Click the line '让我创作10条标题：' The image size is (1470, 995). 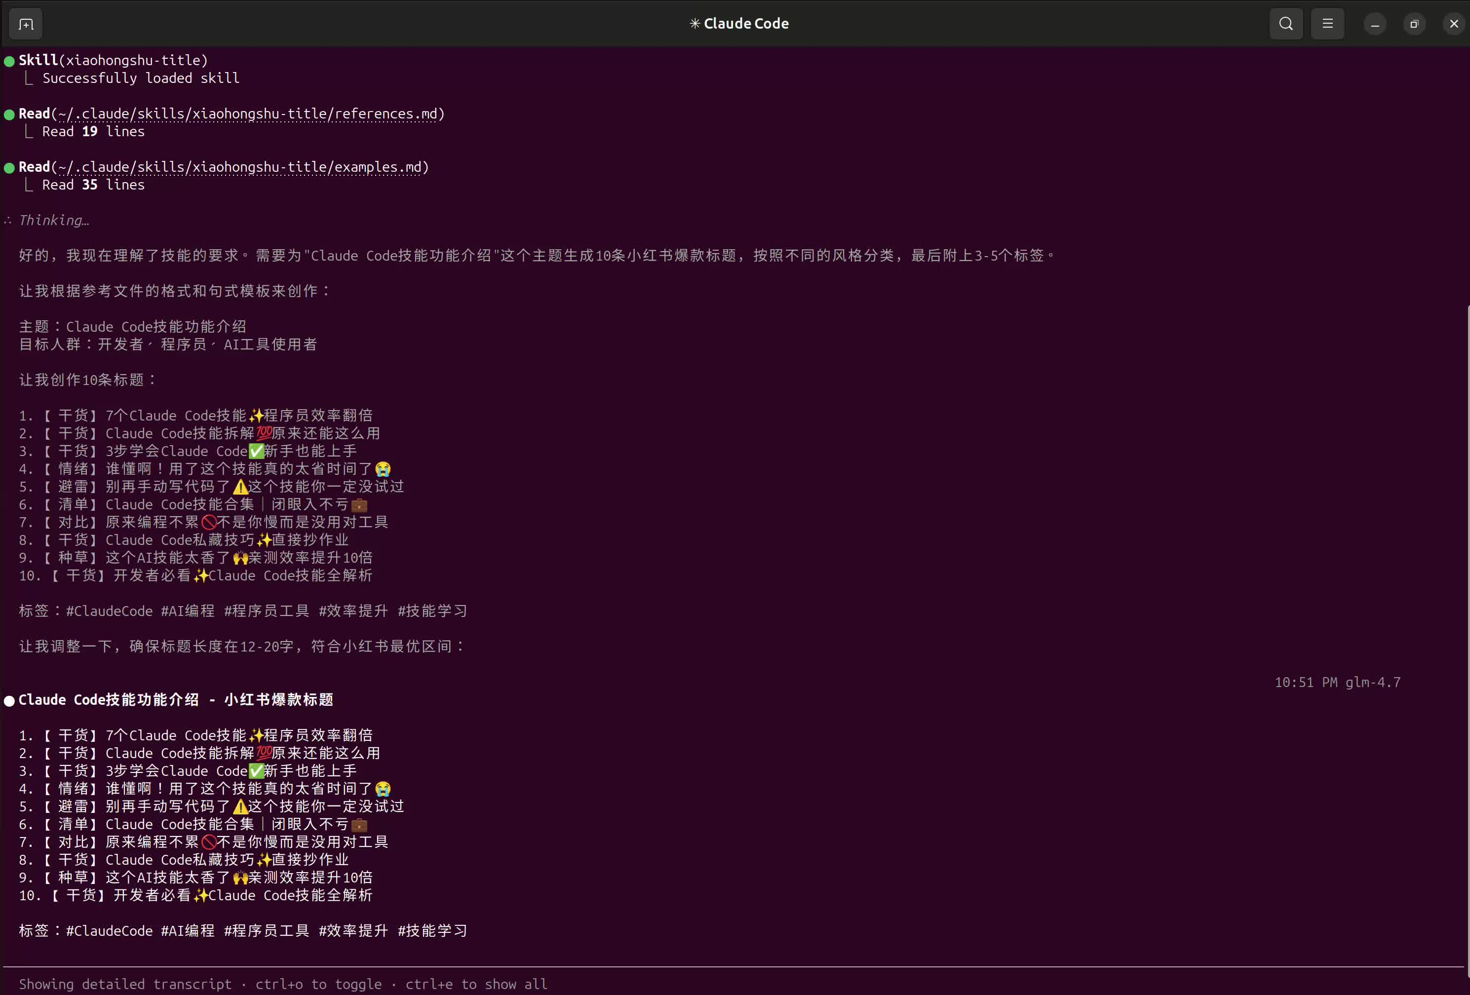click(x=87, y=380)
